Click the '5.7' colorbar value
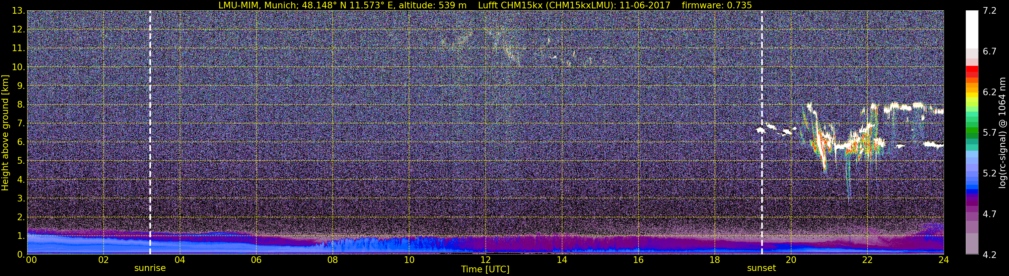Screen dimensions: 1009x276 click(990, 133)
